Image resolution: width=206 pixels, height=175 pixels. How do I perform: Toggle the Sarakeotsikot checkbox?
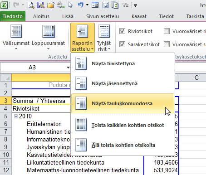pos(122,44)
